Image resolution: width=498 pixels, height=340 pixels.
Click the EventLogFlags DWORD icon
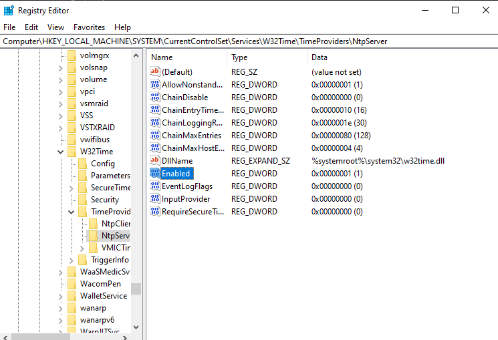click(x=155, y=186)
